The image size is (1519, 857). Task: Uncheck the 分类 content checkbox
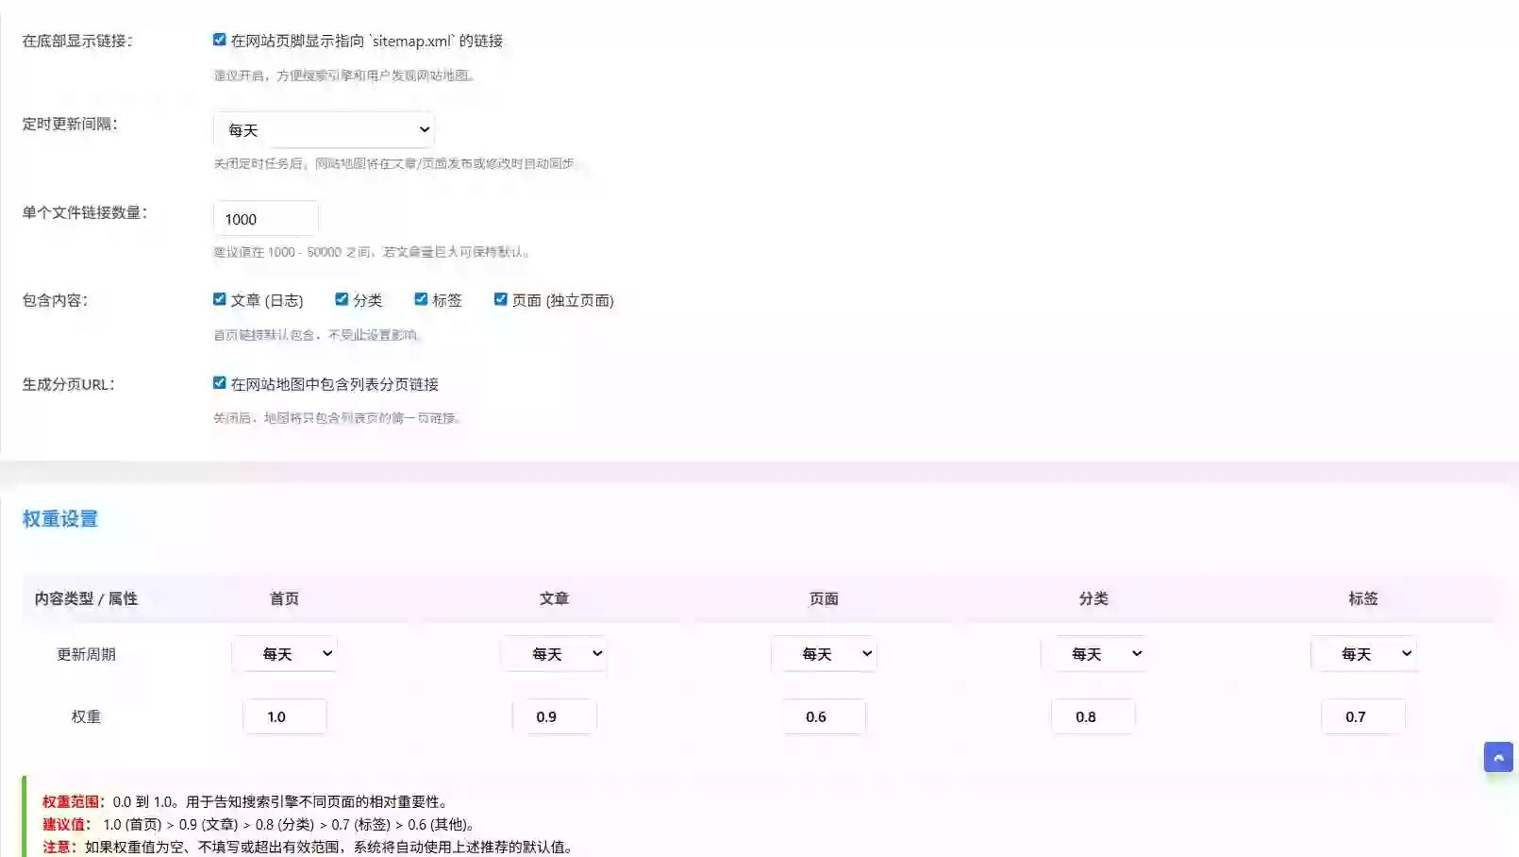pos(342,298)
